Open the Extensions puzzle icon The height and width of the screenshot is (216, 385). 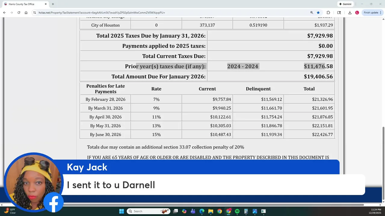click(328, 13)
